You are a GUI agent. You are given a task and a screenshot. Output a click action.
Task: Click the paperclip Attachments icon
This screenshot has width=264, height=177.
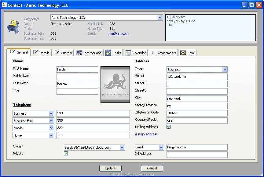153,53
